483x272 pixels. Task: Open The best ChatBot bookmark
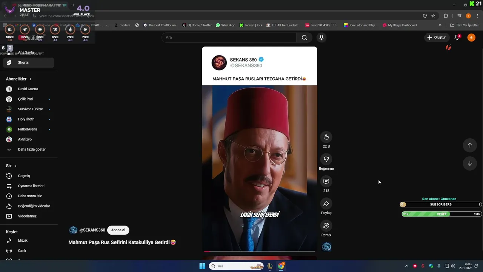click(x=160, y=25)
